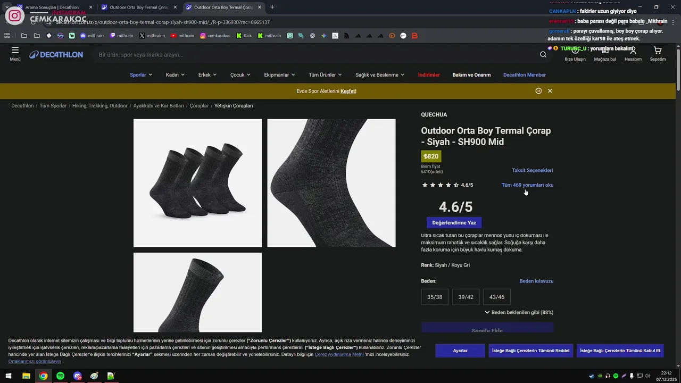Image resolution: width=681 pixels, height=383 pixels.
Task: Go to Çoraplar breadcrumb
Action: (x=199, y=106)
